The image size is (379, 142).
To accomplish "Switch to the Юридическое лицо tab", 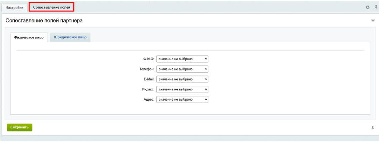I will (x=70, y=37).
